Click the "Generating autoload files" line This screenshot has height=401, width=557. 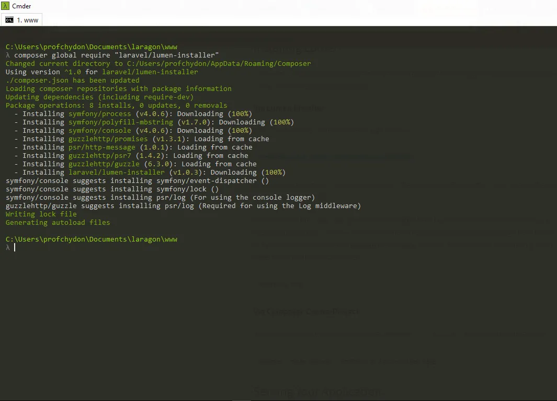coord(58,222)
